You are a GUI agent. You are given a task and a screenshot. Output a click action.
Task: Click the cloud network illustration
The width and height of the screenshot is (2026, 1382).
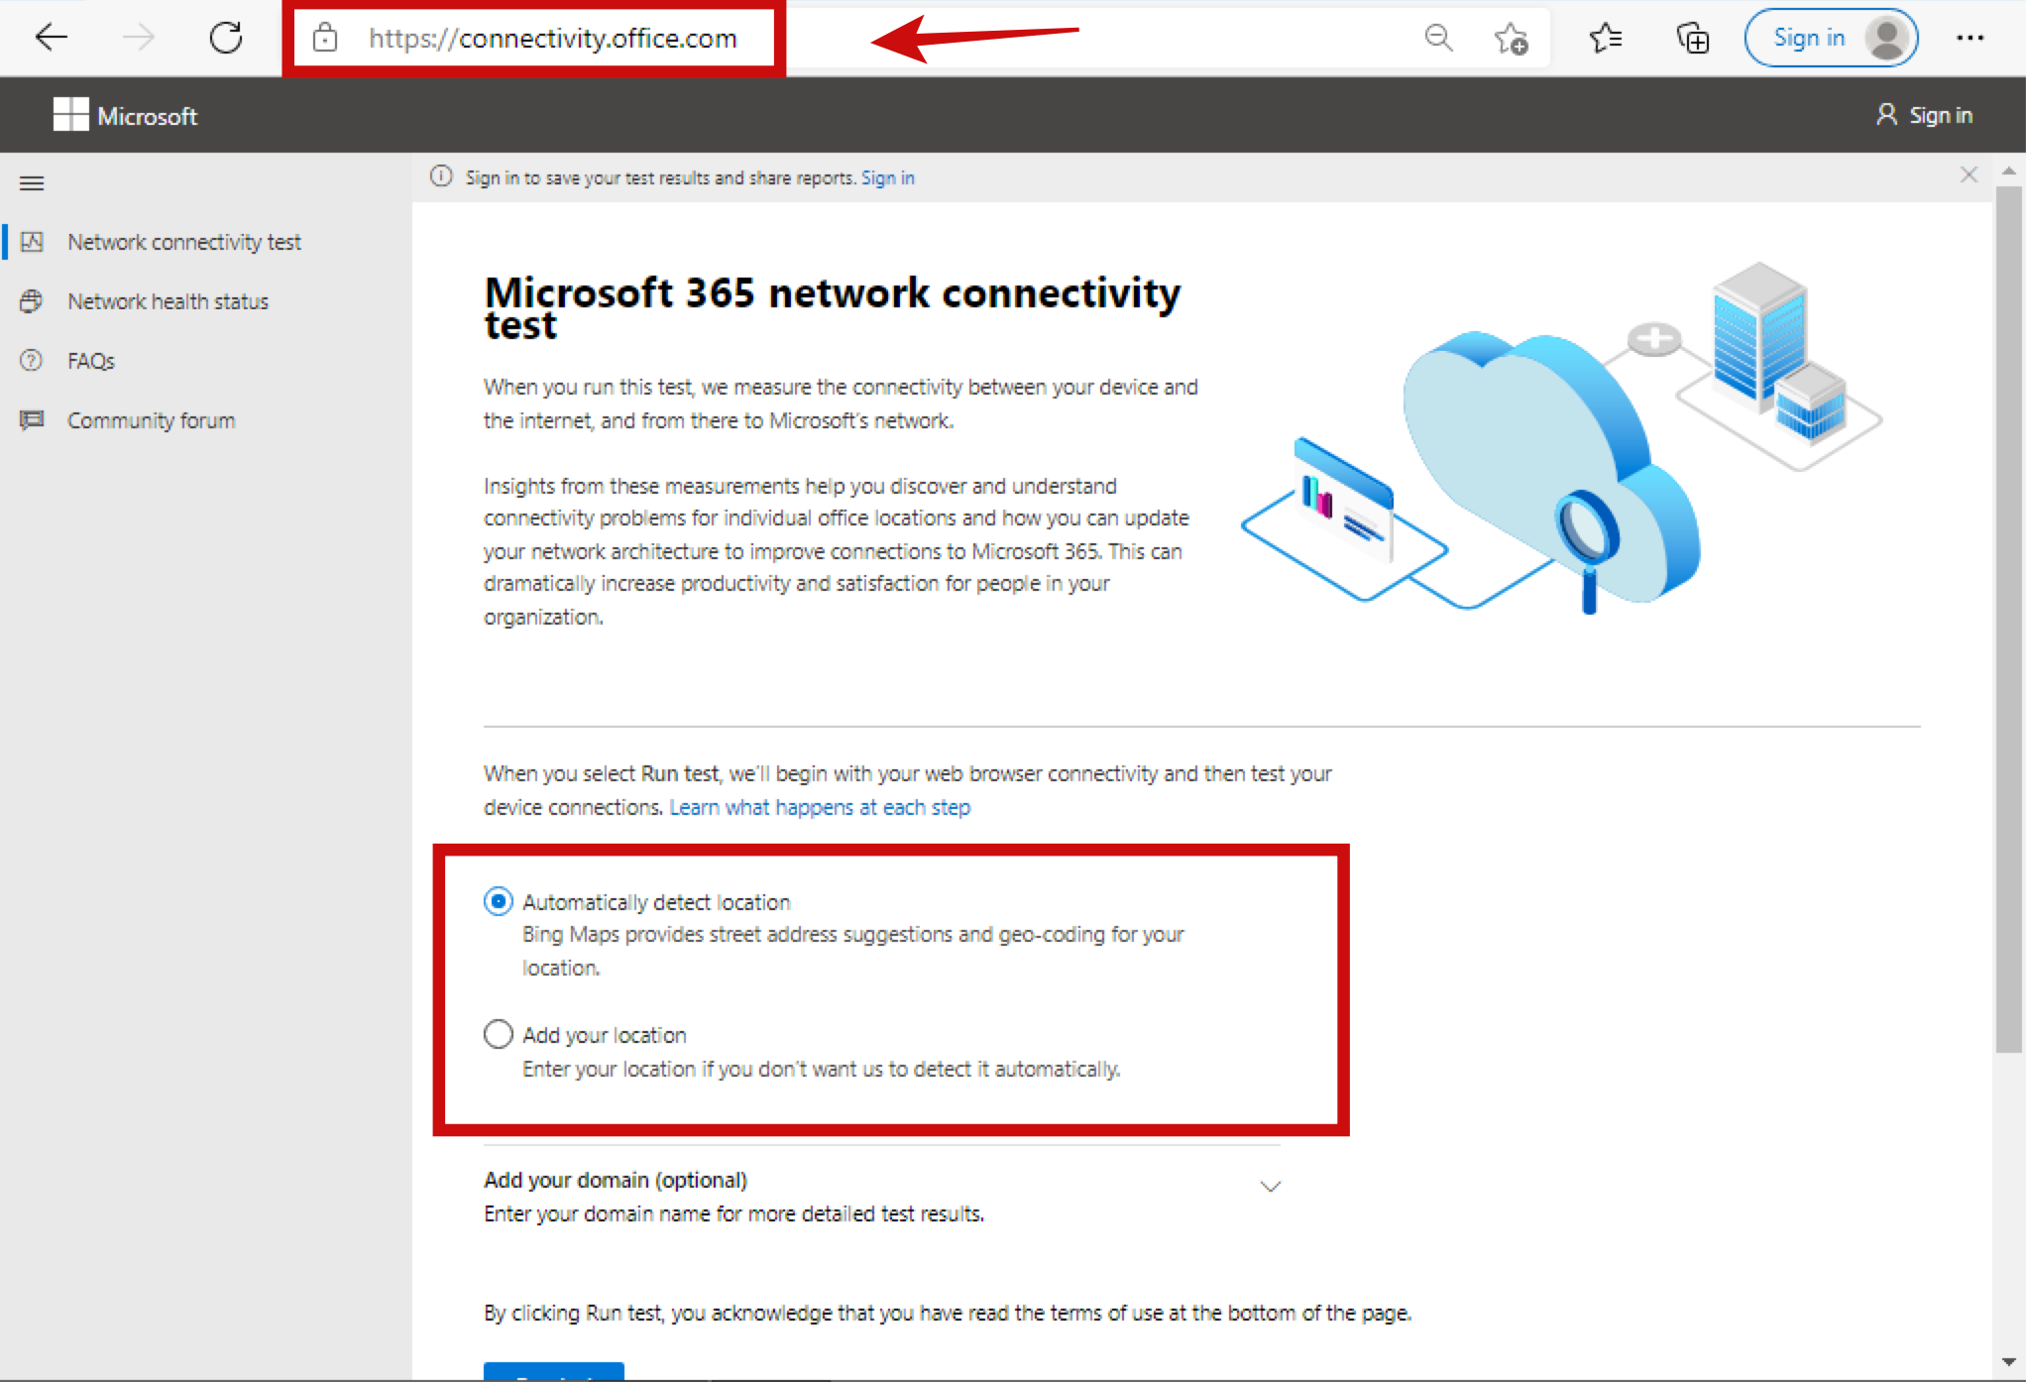(1562, 438)
